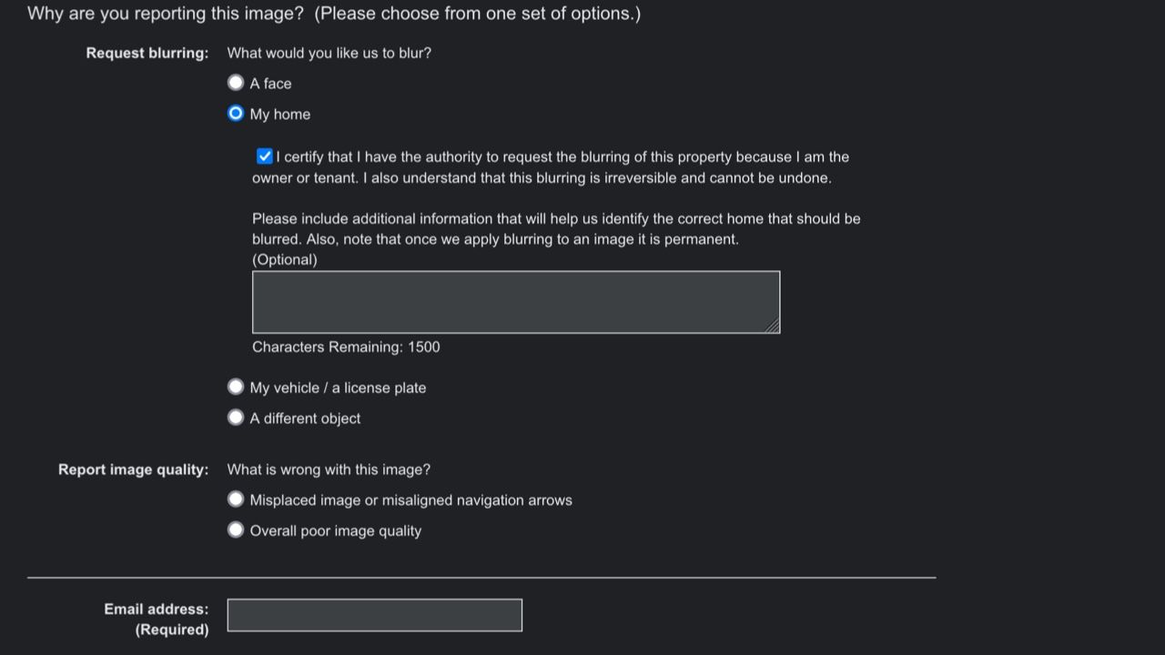Click the "Email address:" field label
Image resolution: width=1165 pixels, height=655 pixels.
tap(156, 610)
